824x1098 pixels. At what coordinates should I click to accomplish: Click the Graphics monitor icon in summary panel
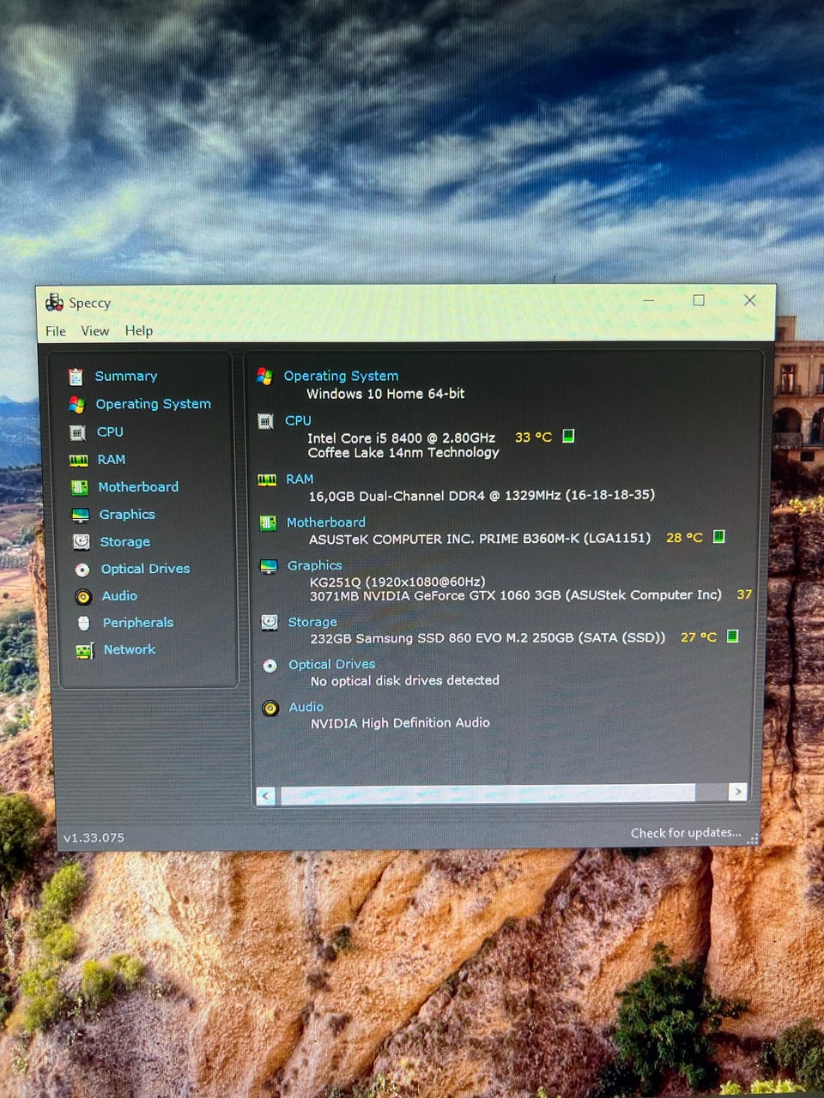coord(269,566)
